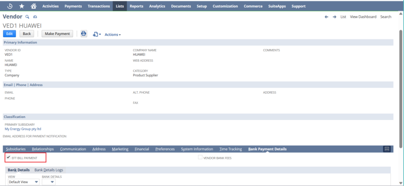Viewport: 404px width, 186px height.
Task: Open the My Energy Group pty ltd subsidiary link
Action: click(23, 129)
